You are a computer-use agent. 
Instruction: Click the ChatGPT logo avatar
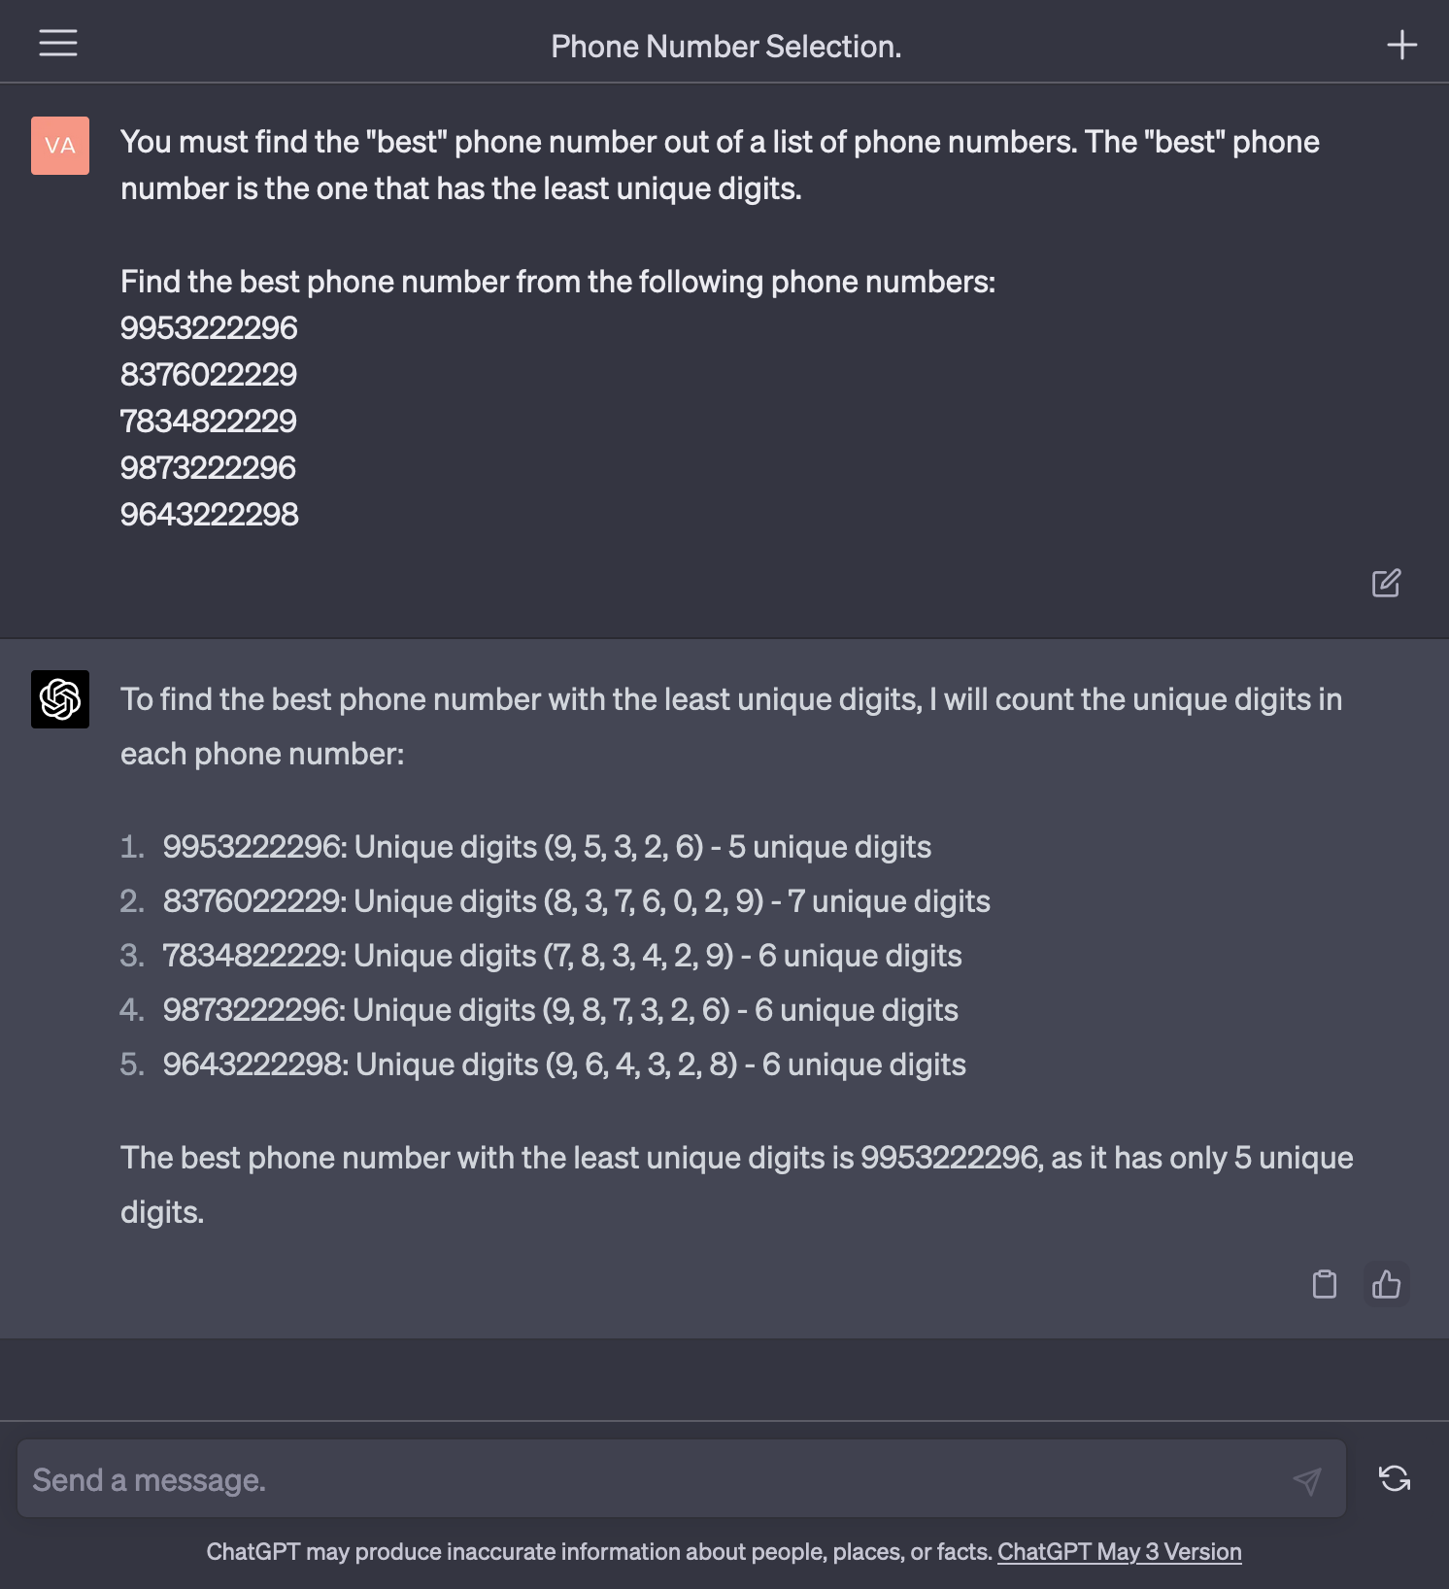coord(58,699)
